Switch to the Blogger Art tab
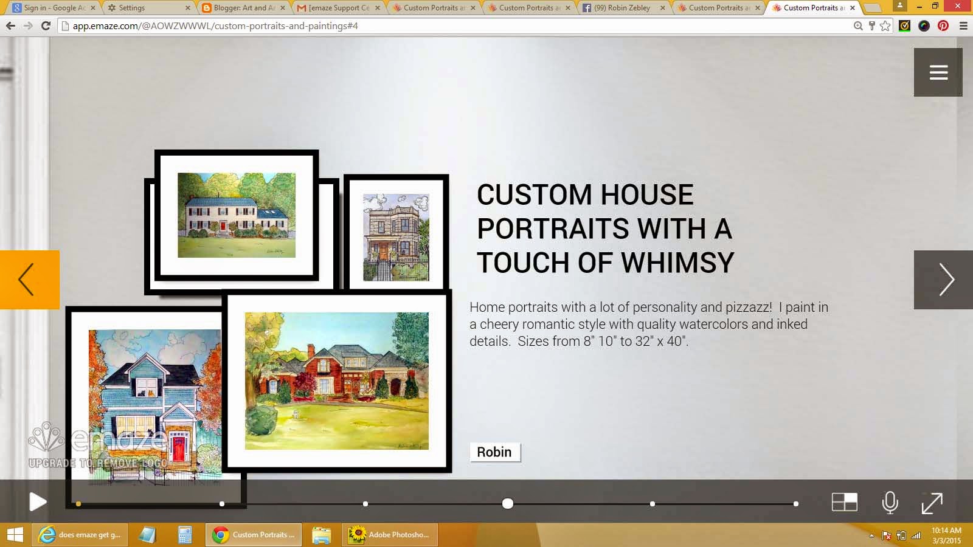973x547 pixels. pos(243,8)
